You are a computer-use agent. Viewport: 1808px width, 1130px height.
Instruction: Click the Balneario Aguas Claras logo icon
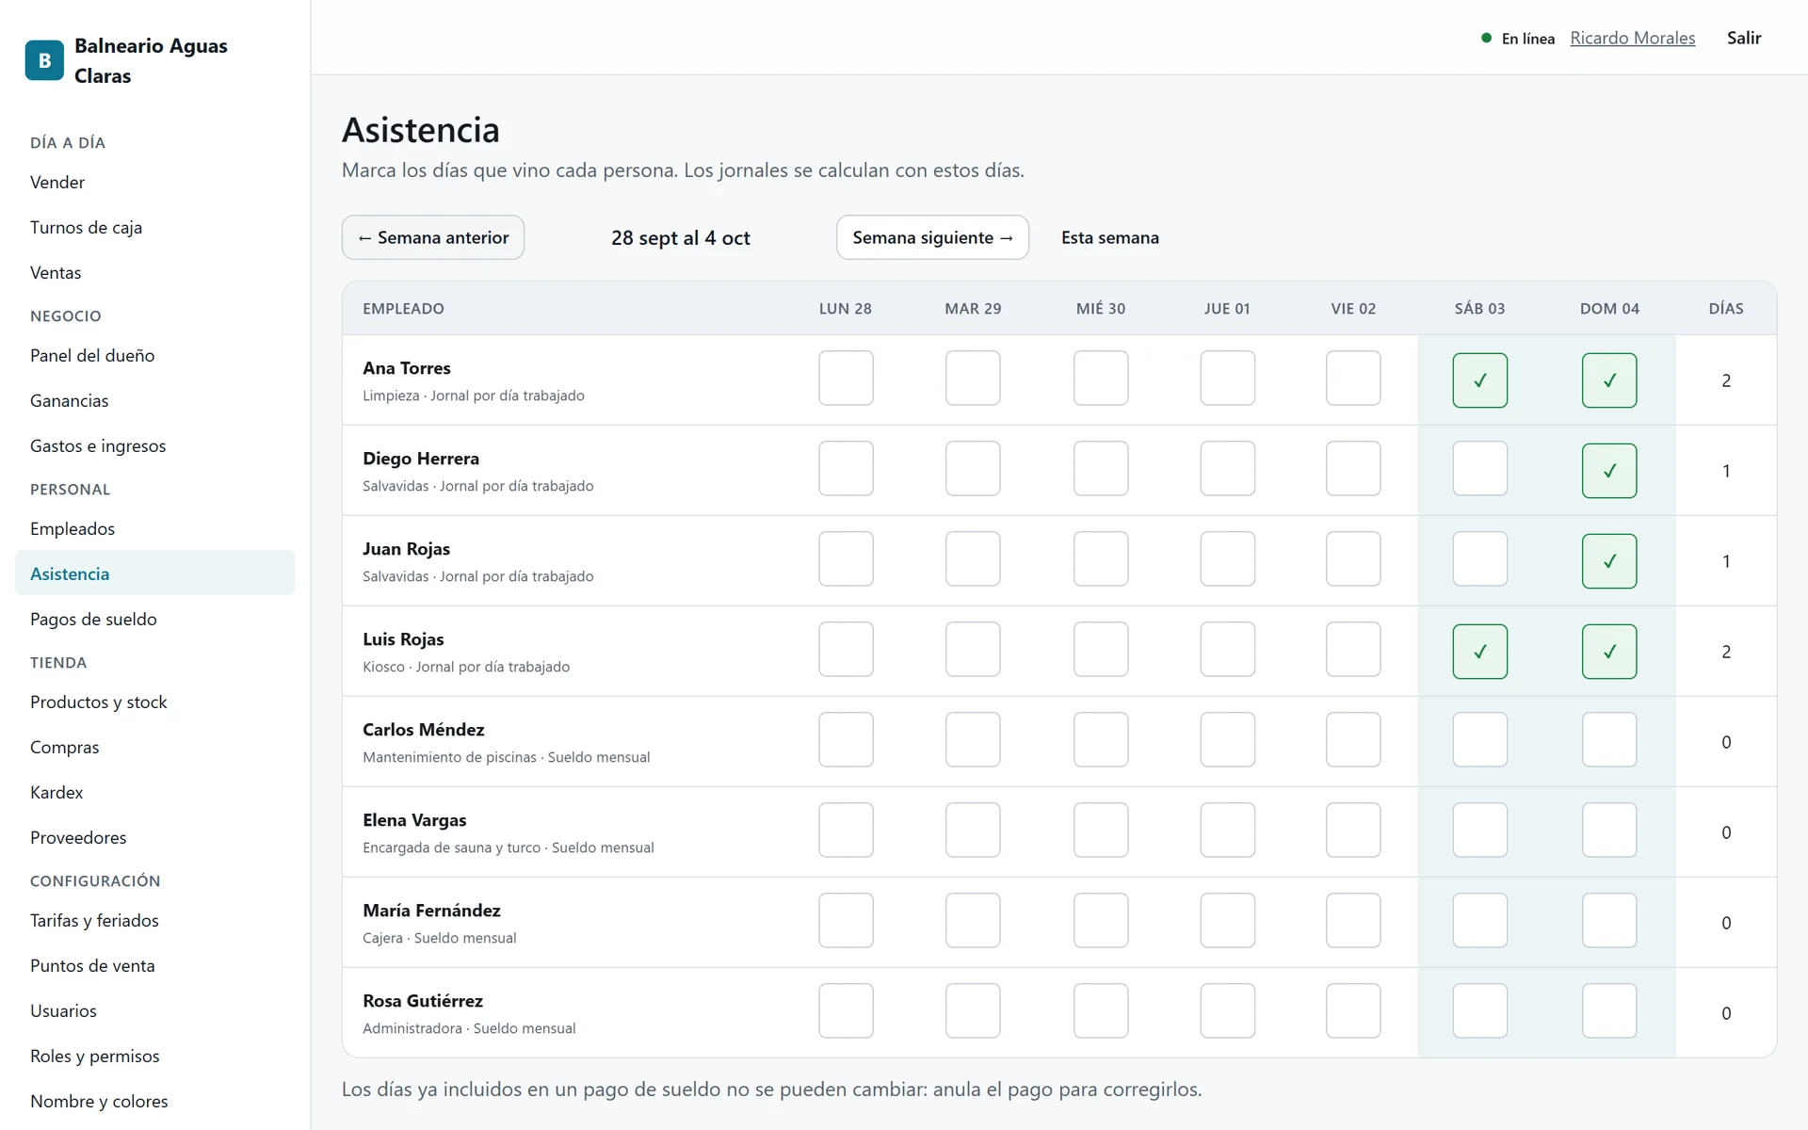point(44,60)
